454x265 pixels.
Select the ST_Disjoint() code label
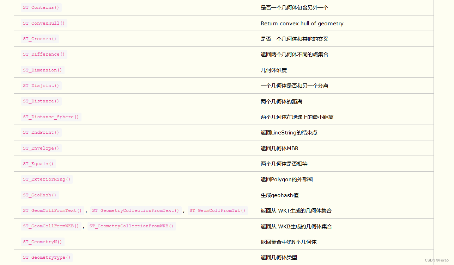pyautogui.click(x=41, y=86)
